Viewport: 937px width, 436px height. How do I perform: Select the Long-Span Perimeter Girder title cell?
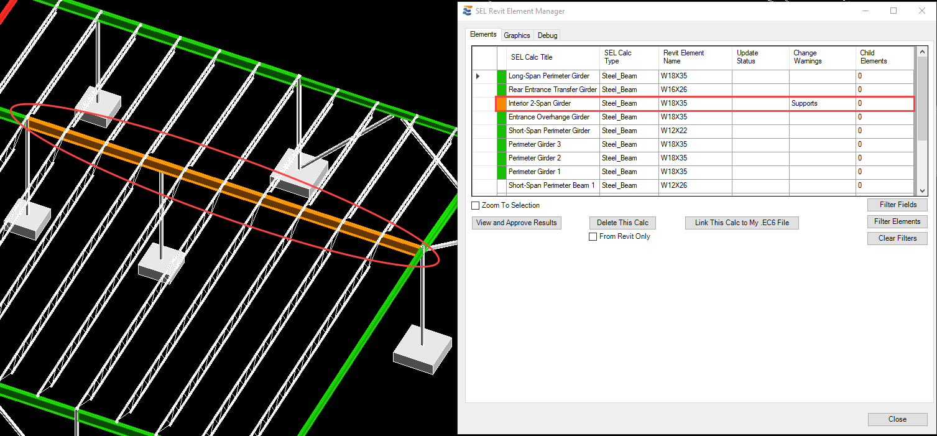coord(553,77)
